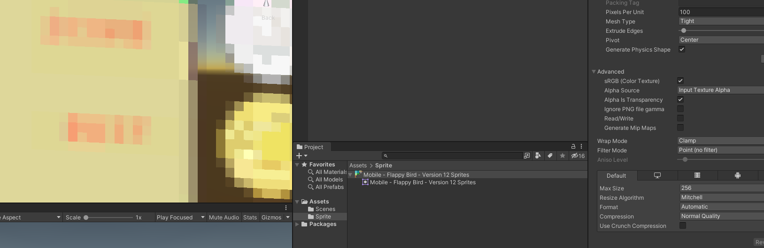The height and width of the screenshot is (248, 764).
Task: Open the Mesh Type dropdown showing Tight
Action: click(x=721, y=21)
